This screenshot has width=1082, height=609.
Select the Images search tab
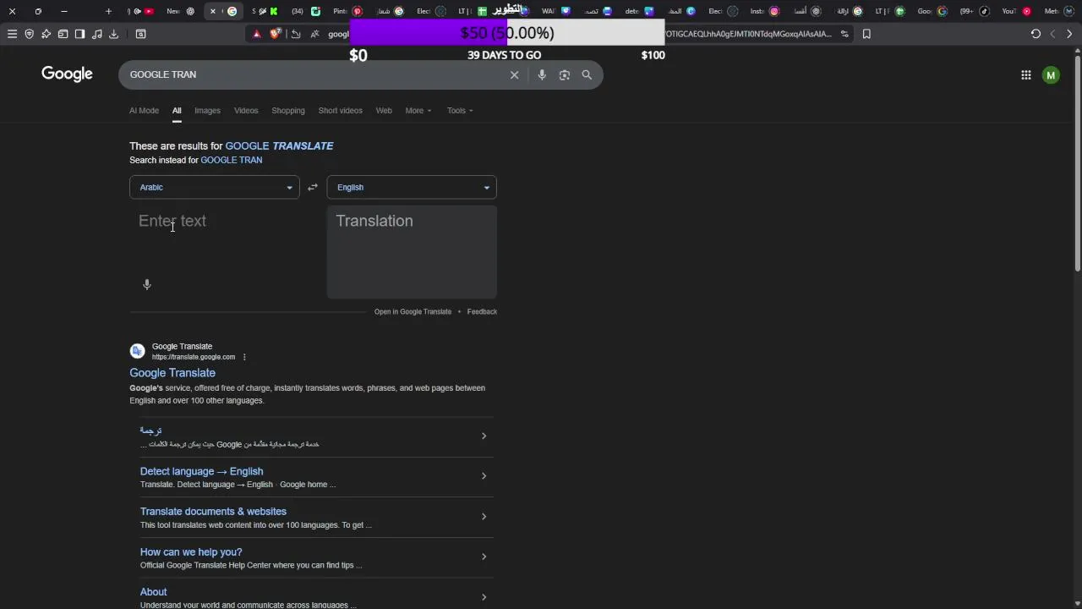(x=207, y=110)
